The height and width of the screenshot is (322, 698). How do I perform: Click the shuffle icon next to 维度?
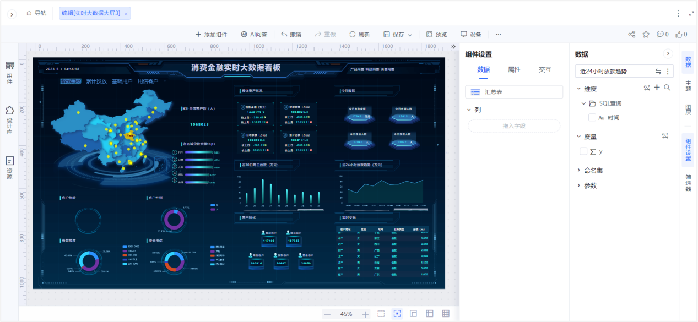pos(647,88)
